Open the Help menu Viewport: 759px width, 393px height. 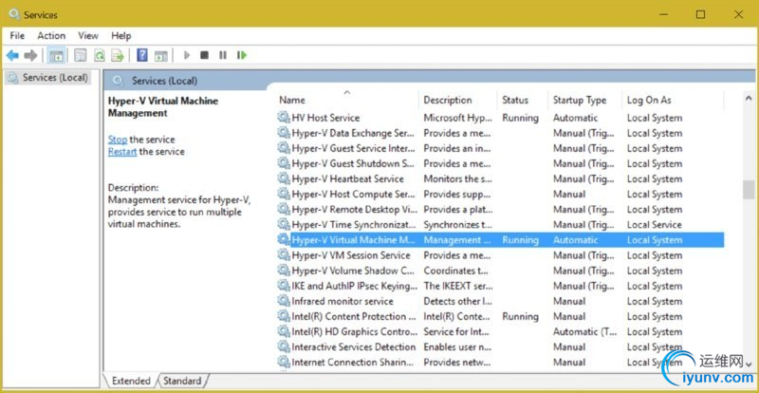pyautogui.click(x=121, y=36)
